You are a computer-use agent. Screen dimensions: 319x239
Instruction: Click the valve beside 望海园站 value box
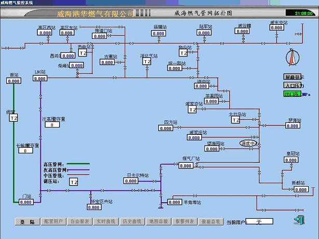coord(223,149)
